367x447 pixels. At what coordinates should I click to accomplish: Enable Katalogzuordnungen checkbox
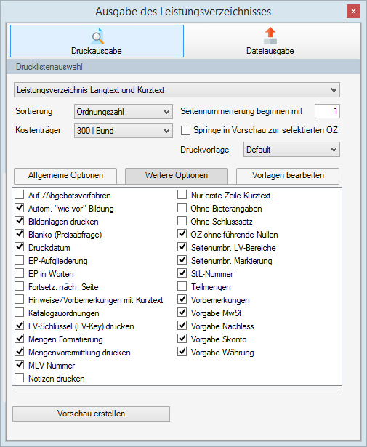(20, 313)
